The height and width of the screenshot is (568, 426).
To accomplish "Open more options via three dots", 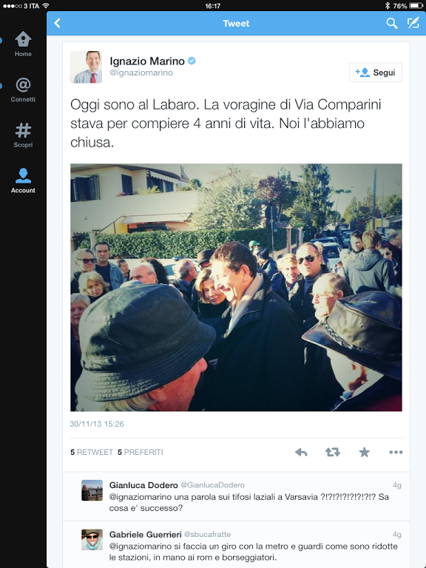I will click(x=396, y=452).
